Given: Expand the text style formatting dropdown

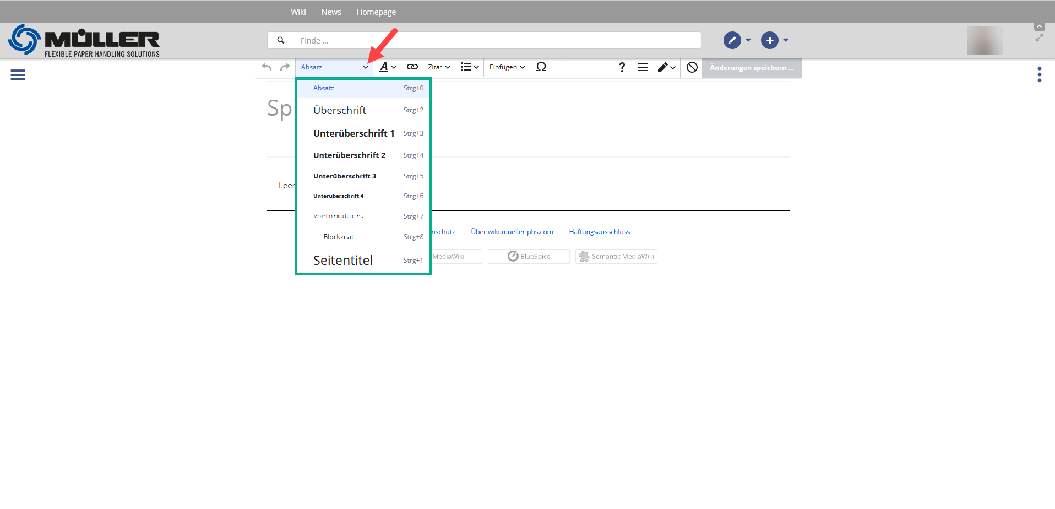Looking at the screenshot, I should 388,67.
